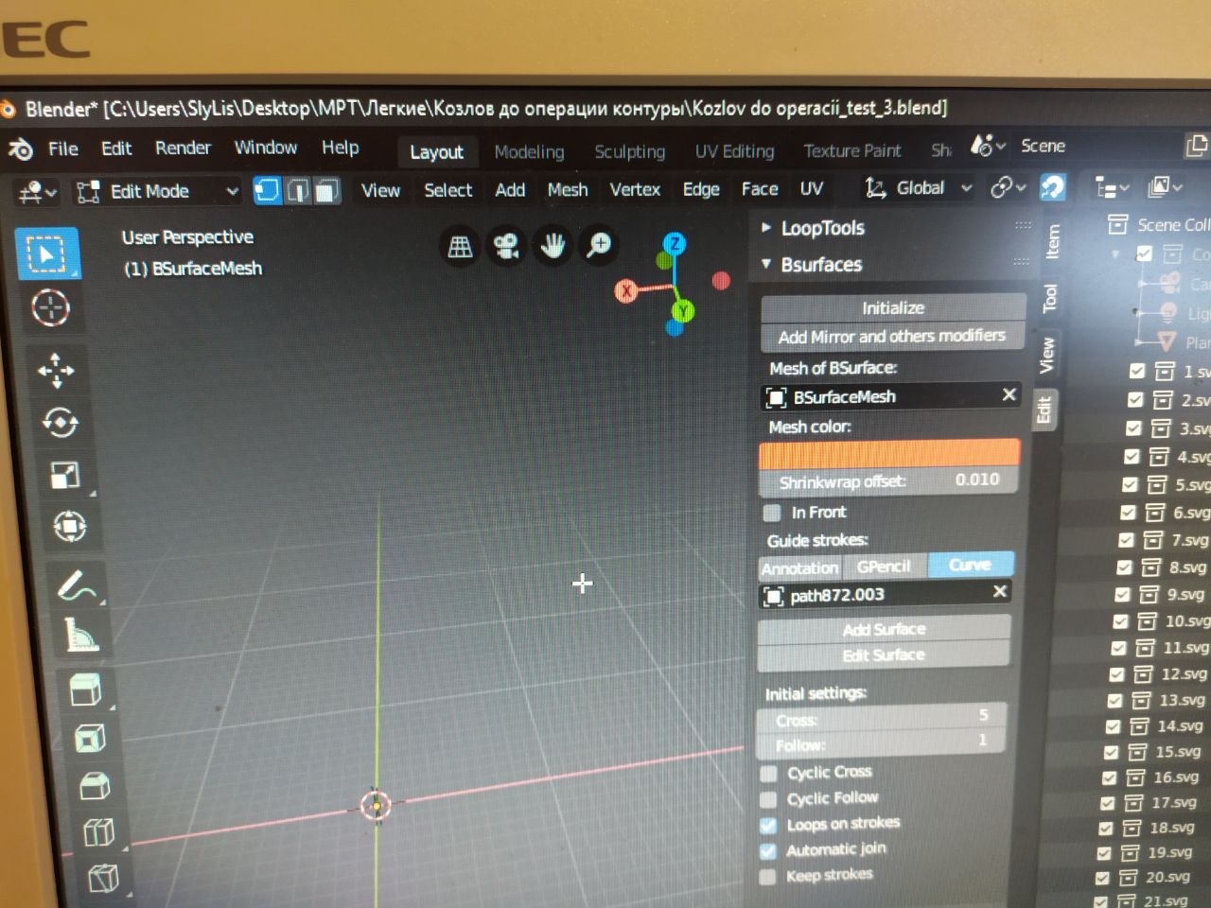Disable the Loops on strokes checkbox
Viewport: 1211px width, 908px height.
click(768, 826)
